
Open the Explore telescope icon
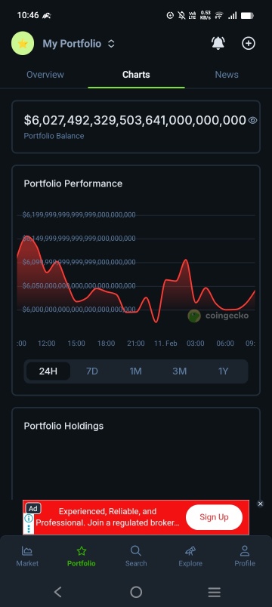190,550
